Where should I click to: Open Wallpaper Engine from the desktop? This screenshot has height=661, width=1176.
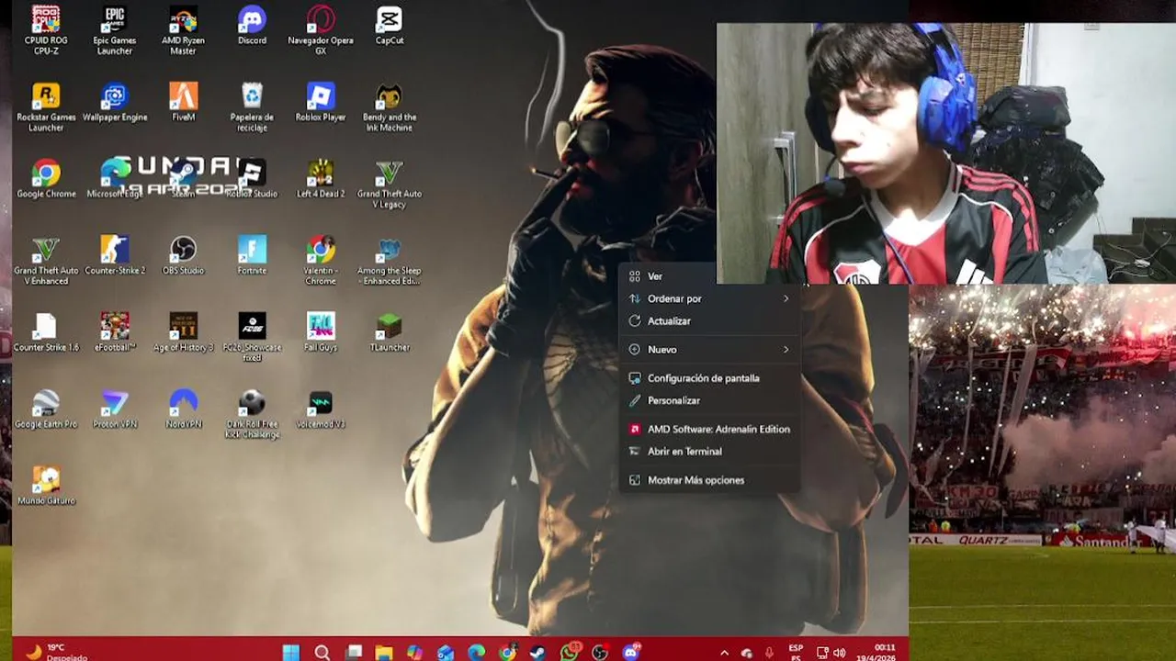(114, 103)
